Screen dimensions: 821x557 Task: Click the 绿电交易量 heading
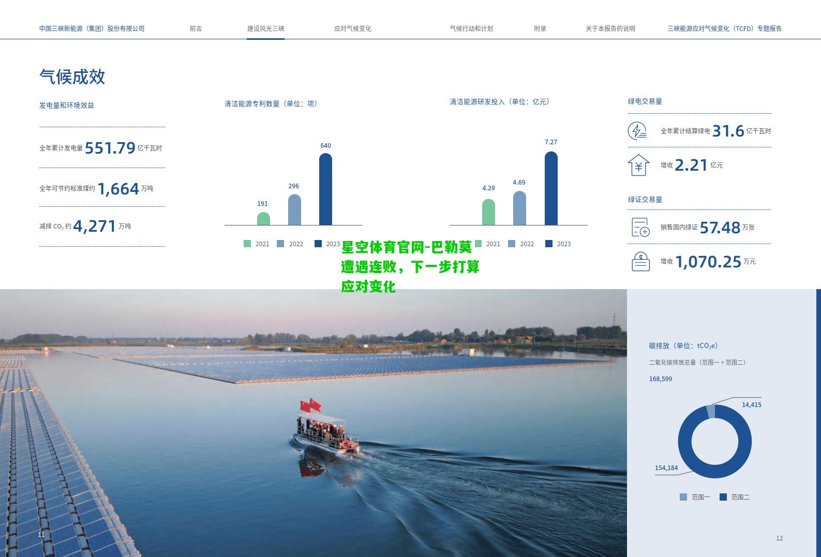click(645, 101)
